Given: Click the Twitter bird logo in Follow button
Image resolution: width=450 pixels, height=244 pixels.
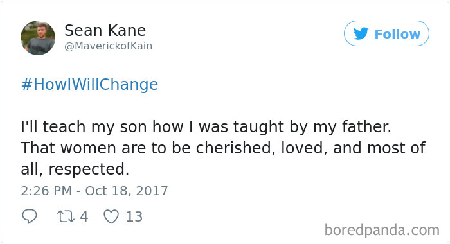Looking at the screenshot, I should pyautogui.click(x=361, y=33).
